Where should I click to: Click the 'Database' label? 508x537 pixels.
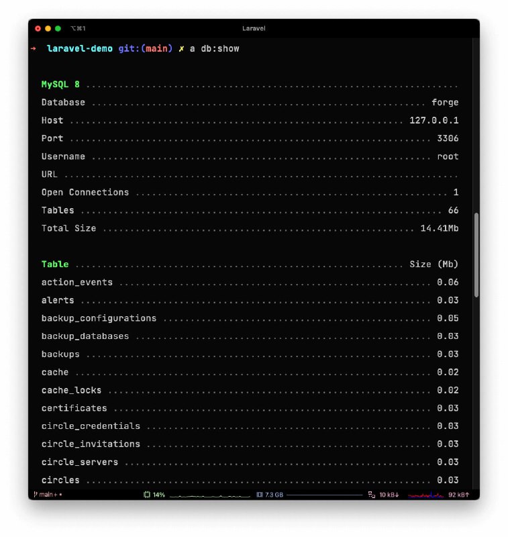63,103
